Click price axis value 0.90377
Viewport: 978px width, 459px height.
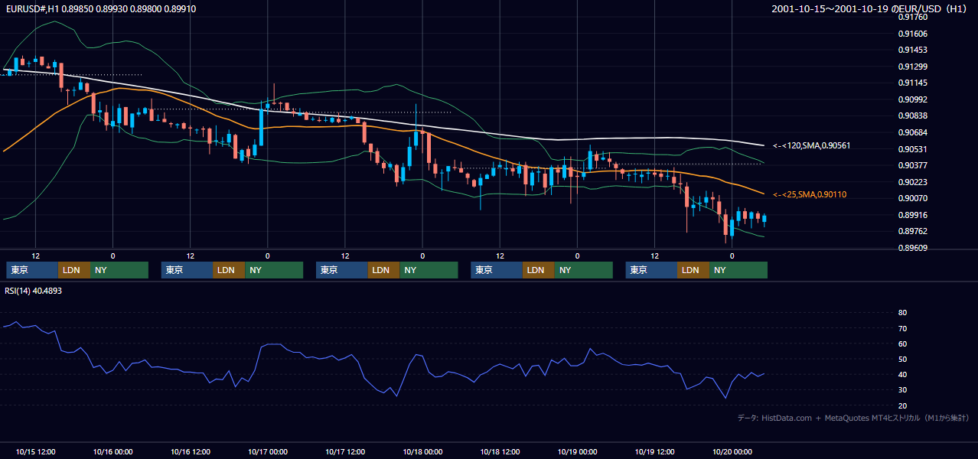[913, 165]
